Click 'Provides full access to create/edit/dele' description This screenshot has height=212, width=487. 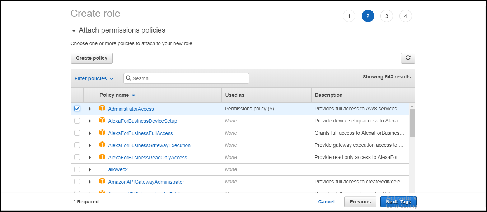pos(359,182)
